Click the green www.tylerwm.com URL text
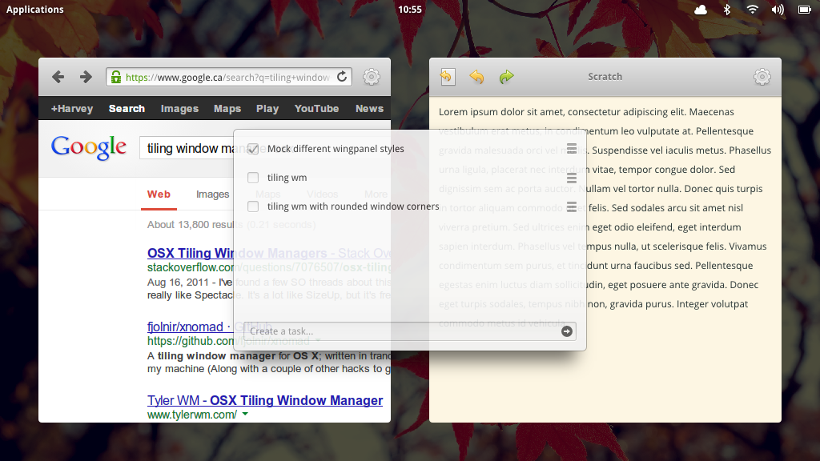Viewport: 820px width, 461px height. [x=192, y=415]
